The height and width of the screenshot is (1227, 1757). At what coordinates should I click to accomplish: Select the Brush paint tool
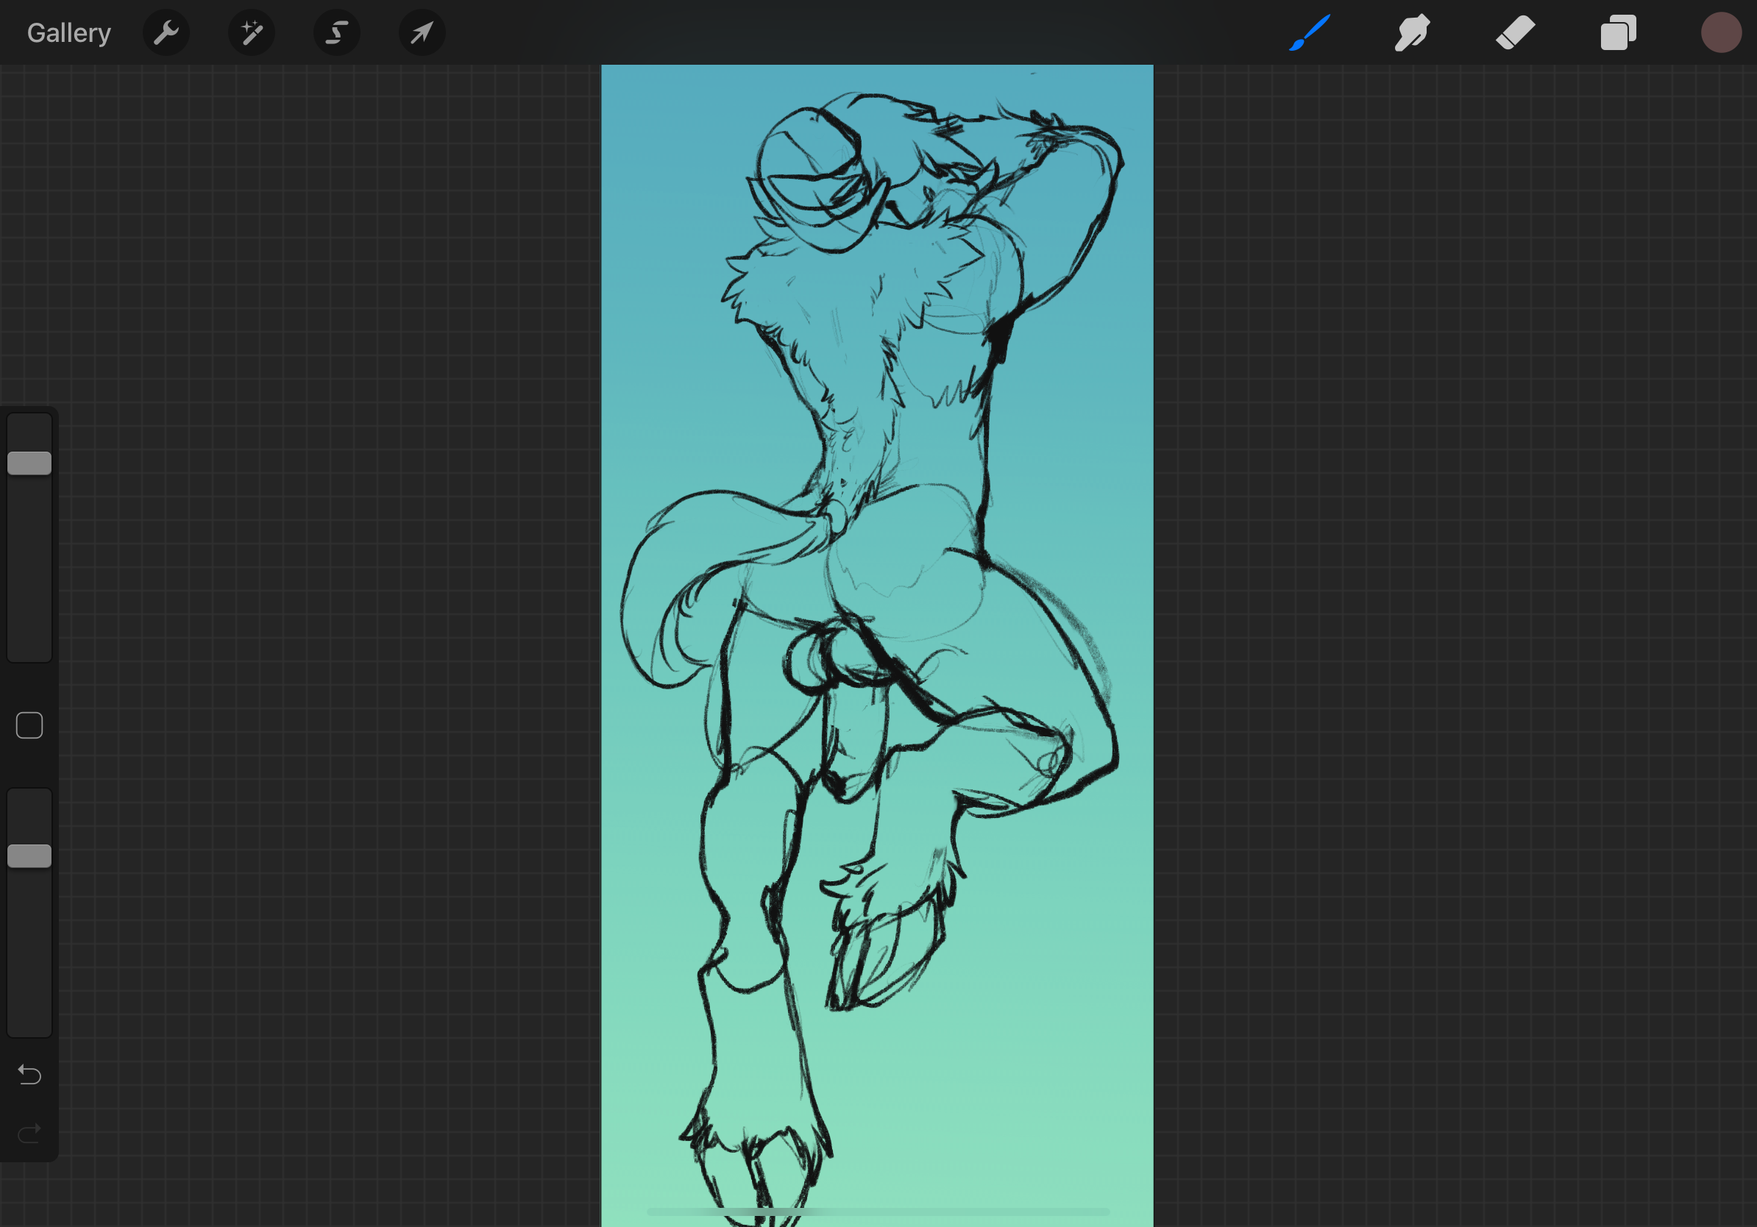[x=1310, y=33]
